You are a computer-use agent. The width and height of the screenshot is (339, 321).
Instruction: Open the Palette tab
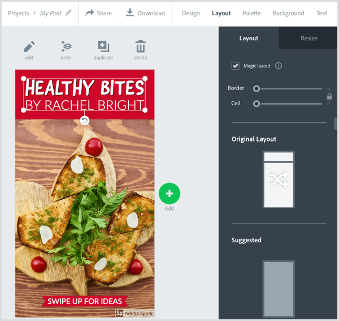tap(251, 13)
